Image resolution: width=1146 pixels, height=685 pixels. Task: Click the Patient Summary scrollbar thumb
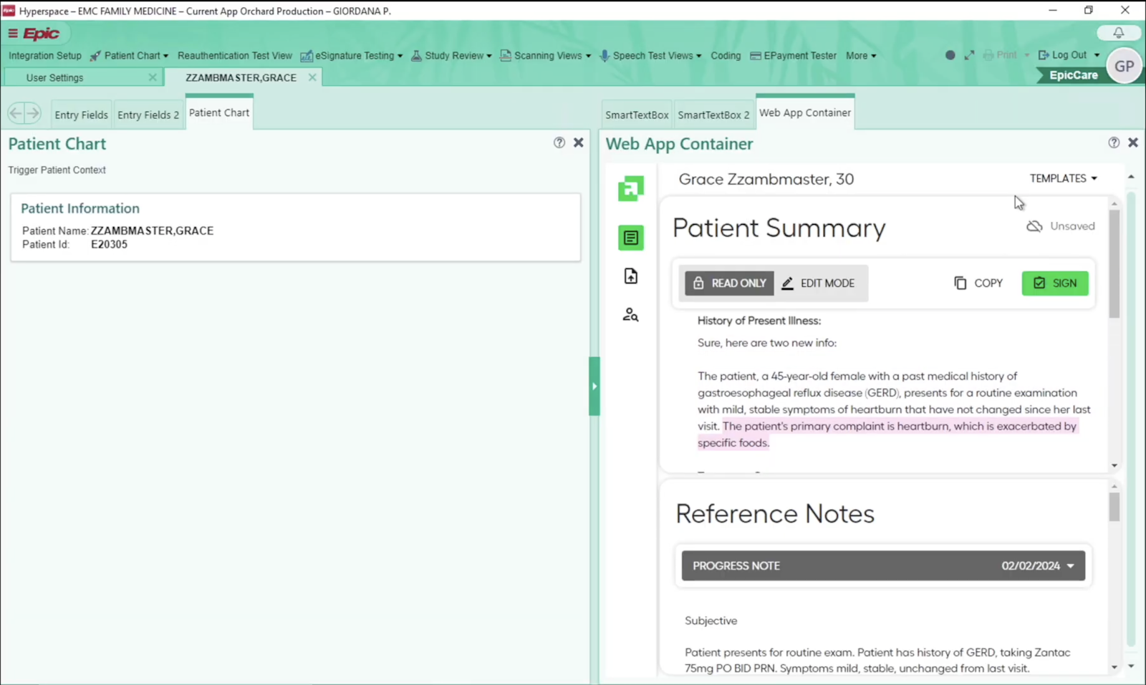(1114, 263)
